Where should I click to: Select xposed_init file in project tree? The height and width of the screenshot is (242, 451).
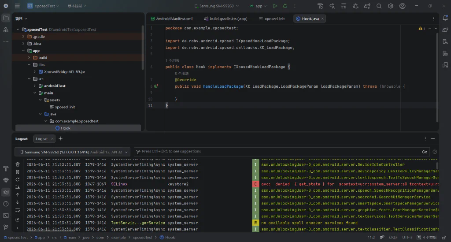coord(65,107)
